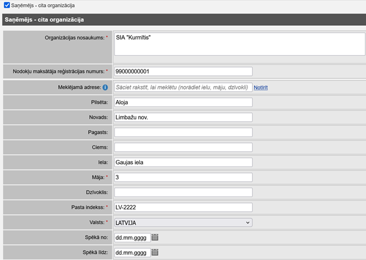The height and width of the screenshot is (260, 366).
Task: Click the empty Dzīvoklis input field
Action: 183,192
